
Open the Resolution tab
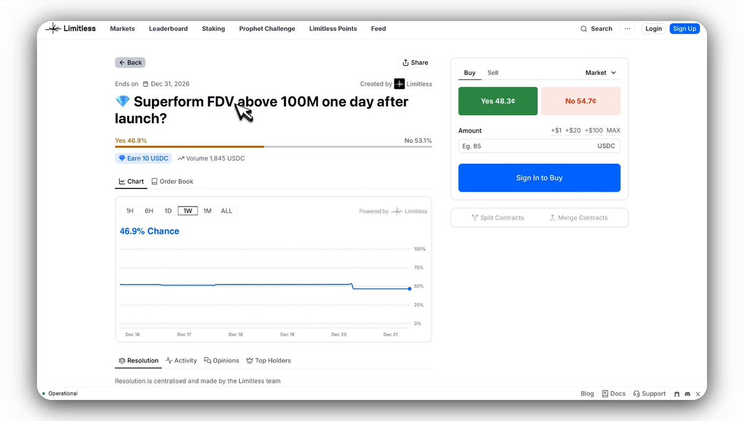click(x=138, y=361)
